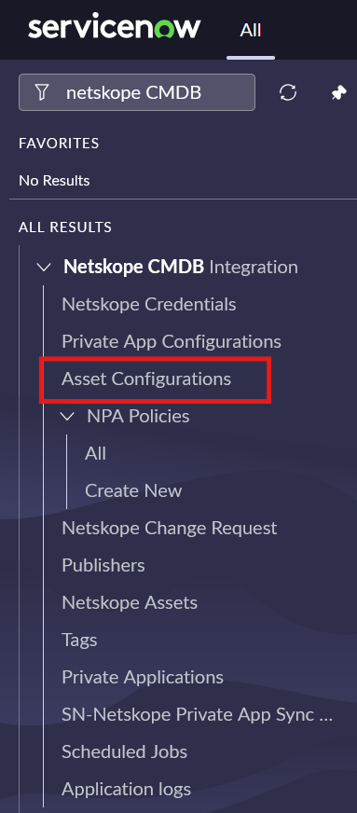Refresh the navigator with the sync icon
Viewport: 357px width, 813px height.
288,93
